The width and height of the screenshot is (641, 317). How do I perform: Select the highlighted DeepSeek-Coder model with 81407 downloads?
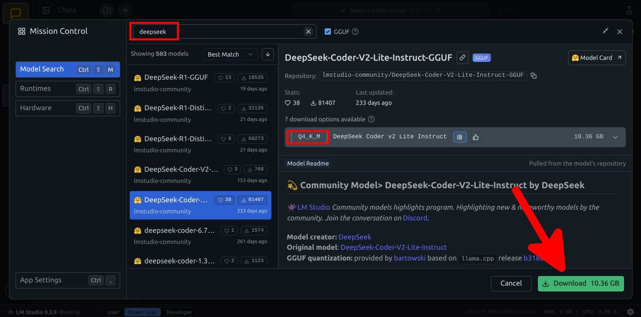[x=200, y=205]
